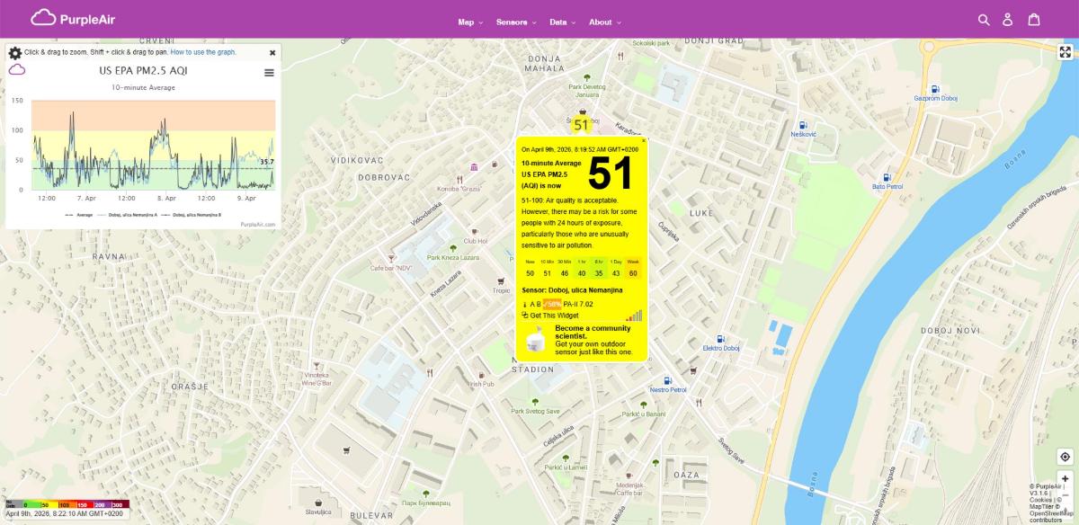The height and width of the screenshot is (525, 1079).
Task: Open the shopping cart icon
Action: [x=1034, y=20]
